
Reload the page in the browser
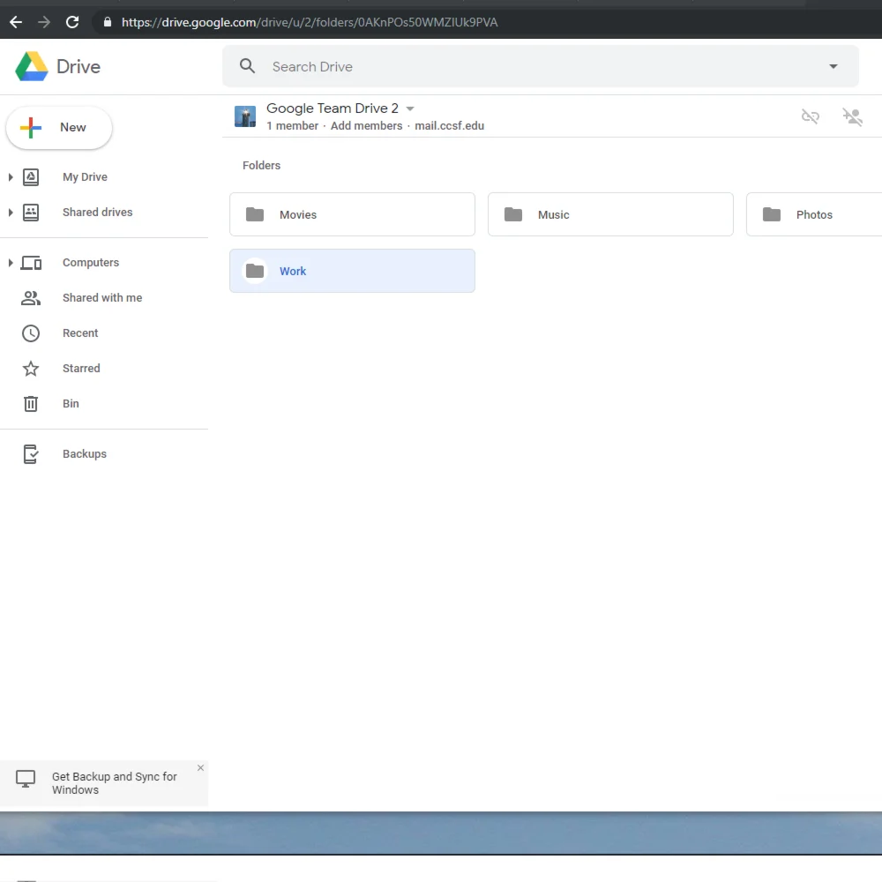(x=72, y=22)
